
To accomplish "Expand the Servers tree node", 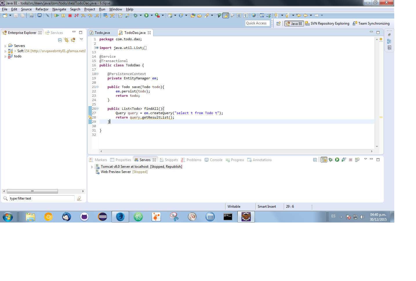I will pos(5,46).
